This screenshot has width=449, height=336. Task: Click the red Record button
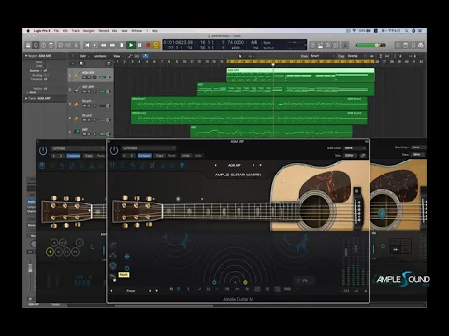(148, 45)
